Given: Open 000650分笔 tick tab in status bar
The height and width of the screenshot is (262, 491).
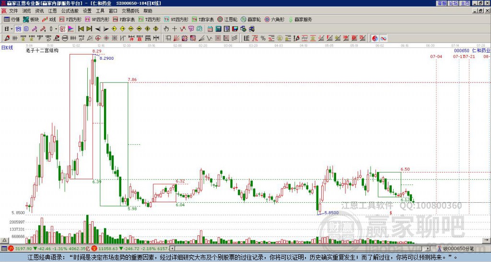Looking at the screenshot, I should [456, 249].
